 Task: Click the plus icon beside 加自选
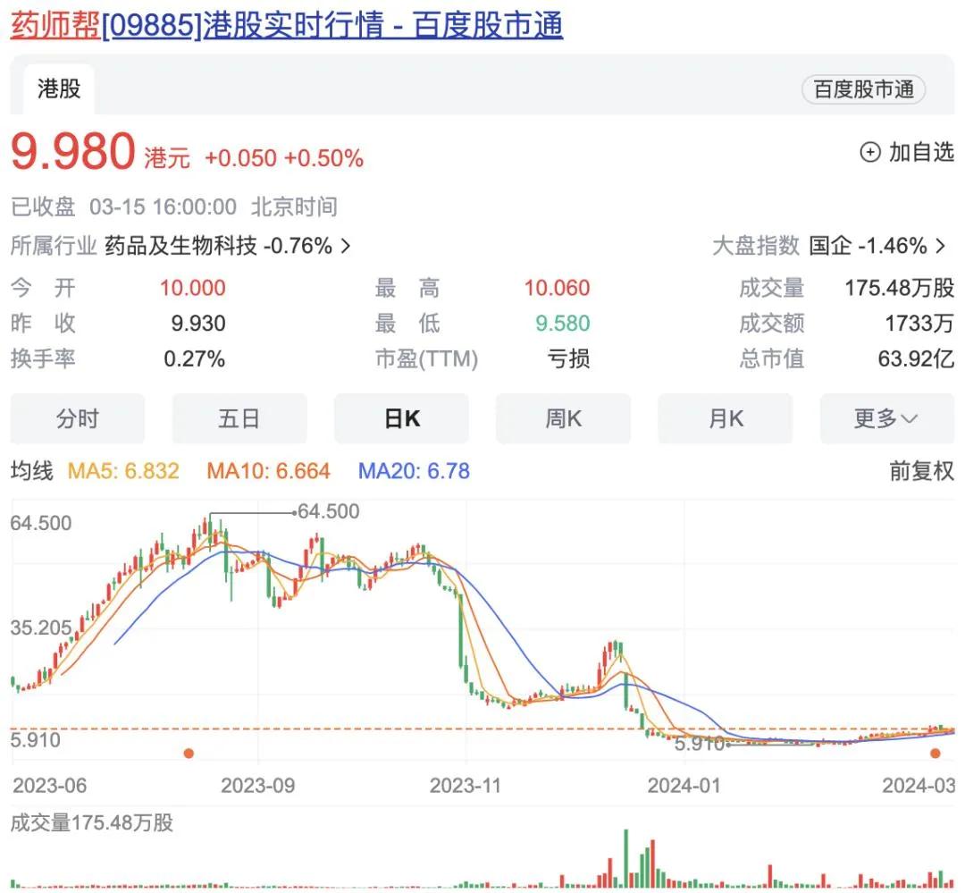(869, 152)
